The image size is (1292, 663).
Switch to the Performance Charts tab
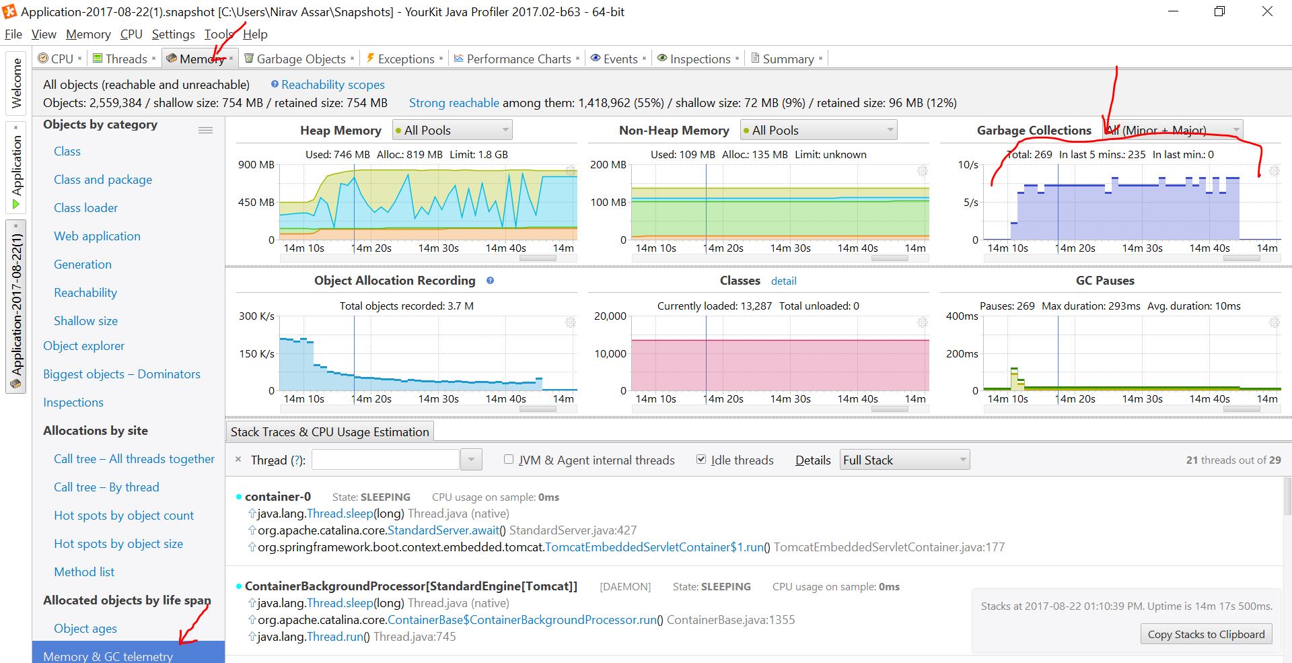click(x=519, y=59)
